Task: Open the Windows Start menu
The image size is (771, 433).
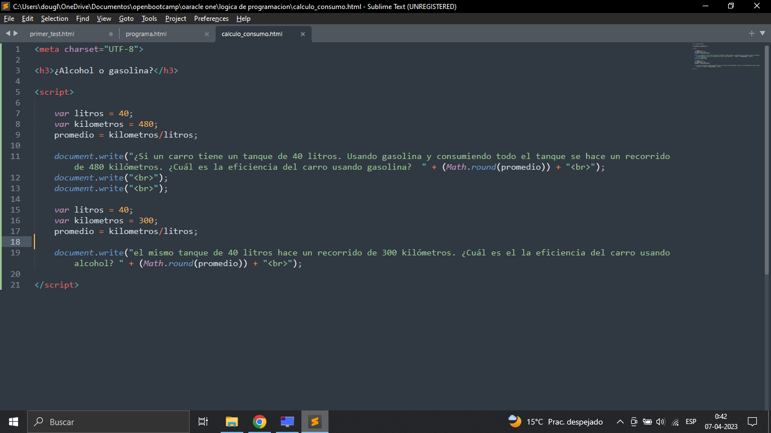Action: click(x=14, y=422)
